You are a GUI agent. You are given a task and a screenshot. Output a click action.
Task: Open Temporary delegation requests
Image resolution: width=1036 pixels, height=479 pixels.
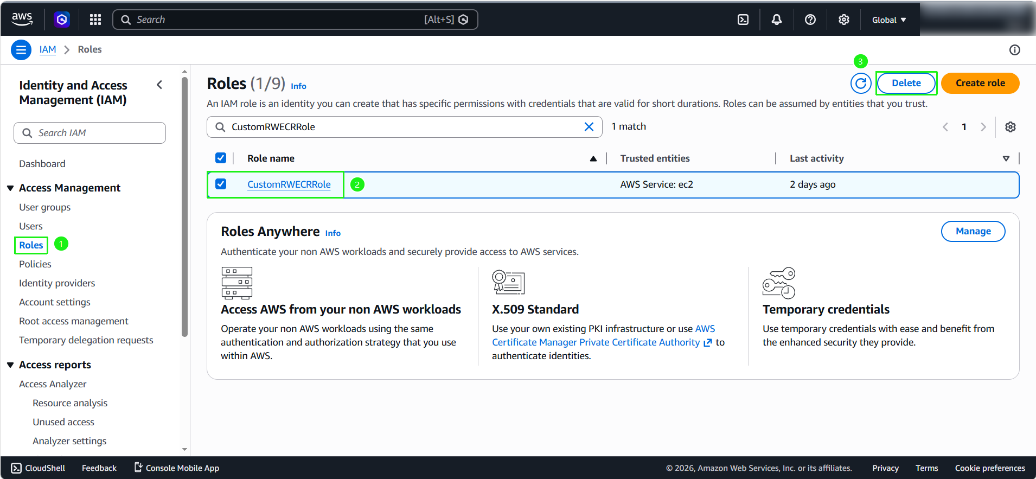coord(86,340)
